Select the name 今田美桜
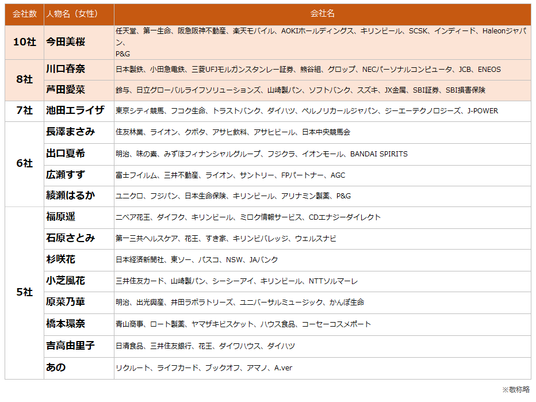Image resolution: width=536 pixels, height=402 pixels. [x=66, y=42]
